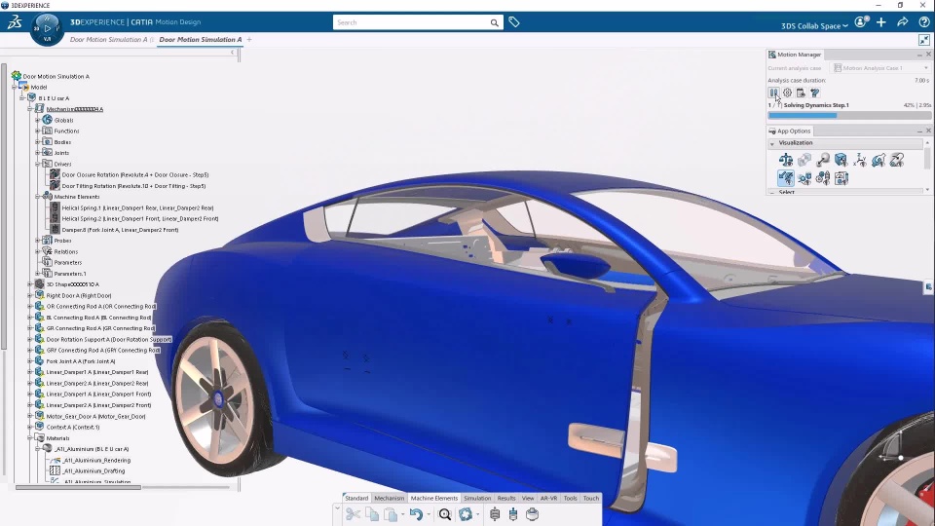Toggle the ghosted bodies visualization icon

click(804, 159)
